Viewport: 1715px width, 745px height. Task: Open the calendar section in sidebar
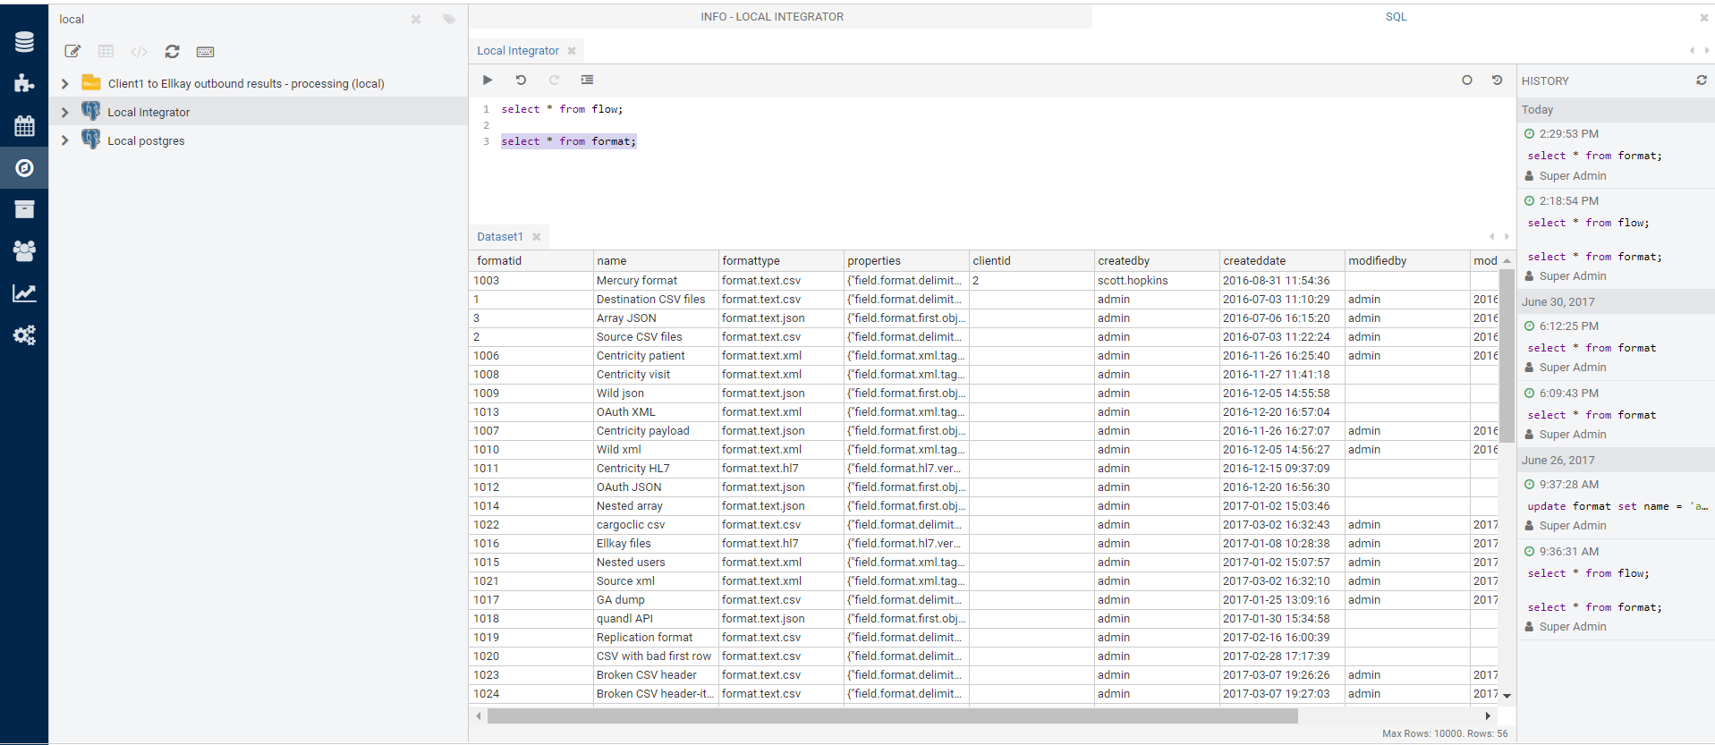pos(24,126)
